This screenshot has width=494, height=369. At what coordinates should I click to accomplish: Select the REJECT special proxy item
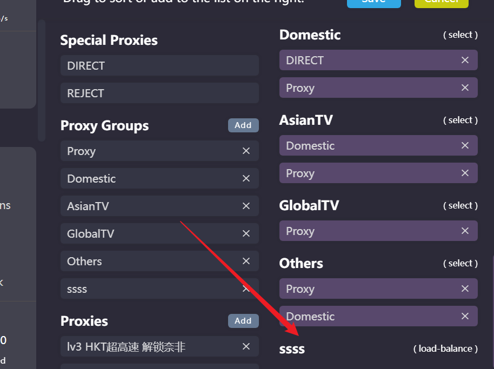pos(160,93)
